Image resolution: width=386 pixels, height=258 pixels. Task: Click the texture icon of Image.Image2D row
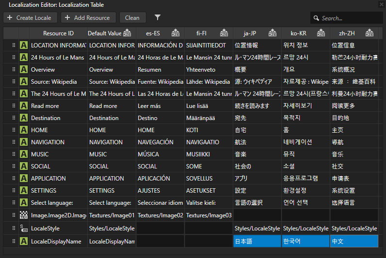tap(24, 215)
